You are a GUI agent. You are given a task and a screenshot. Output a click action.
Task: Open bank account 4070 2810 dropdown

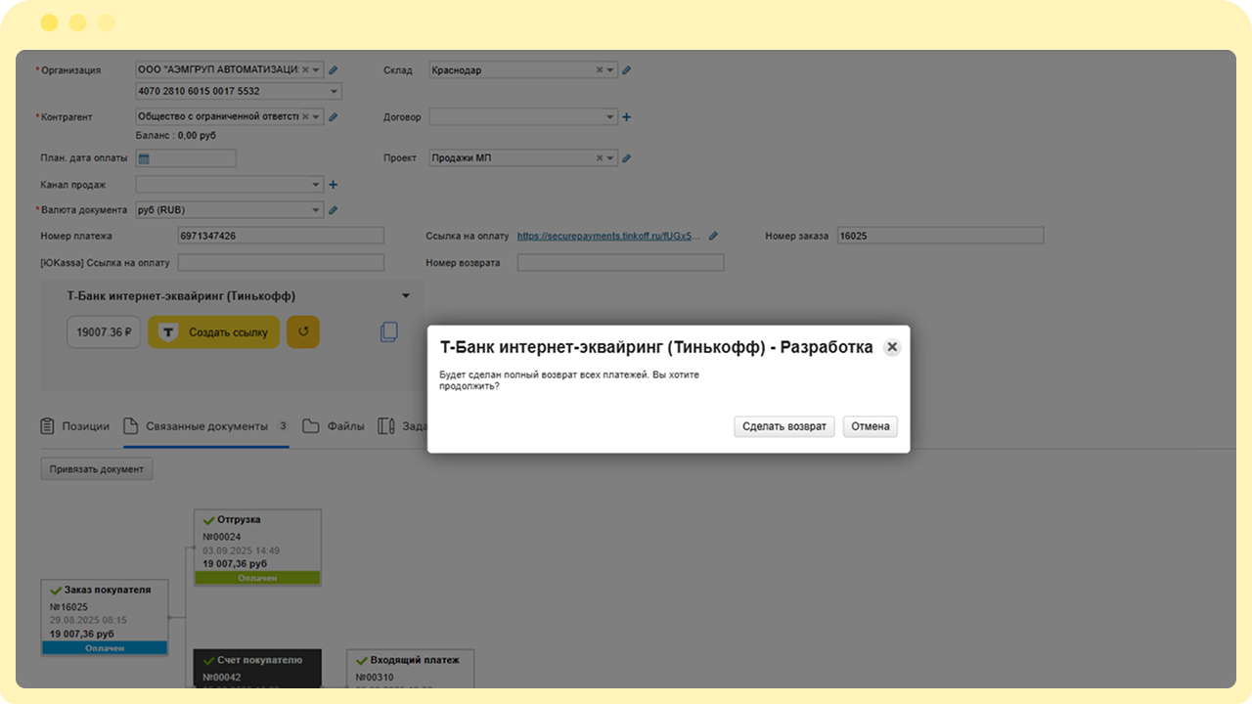335,92
